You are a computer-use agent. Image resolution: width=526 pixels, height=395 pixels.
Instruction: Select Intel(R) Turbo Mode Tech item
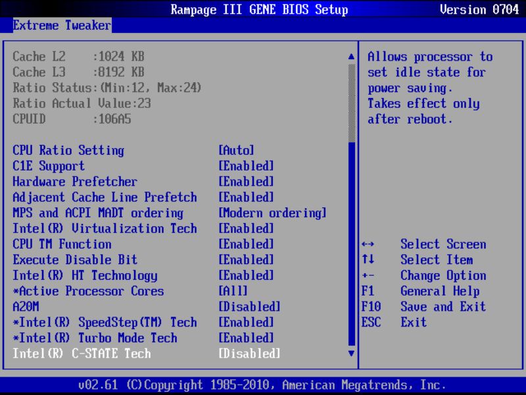click(95, 338)
